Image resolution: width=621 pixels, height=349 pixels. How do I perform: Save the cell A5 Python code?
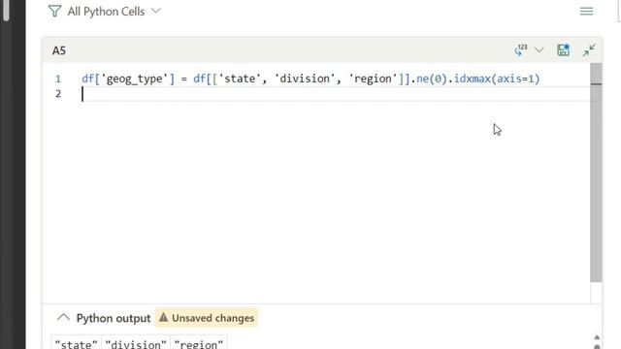coord(563,49)
